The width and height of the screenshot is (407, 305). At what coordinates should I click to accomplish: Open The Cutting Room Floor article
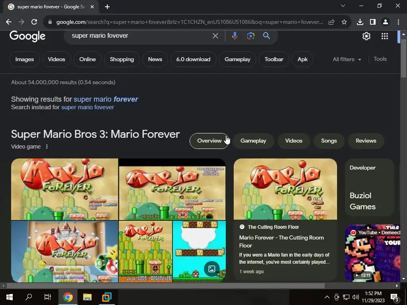click(285, 219)
